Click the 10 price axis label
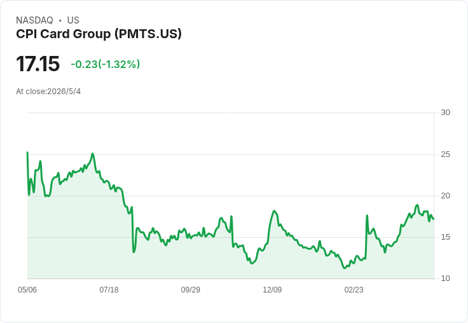This screenshot has height=323, width=468. (445, 278)
